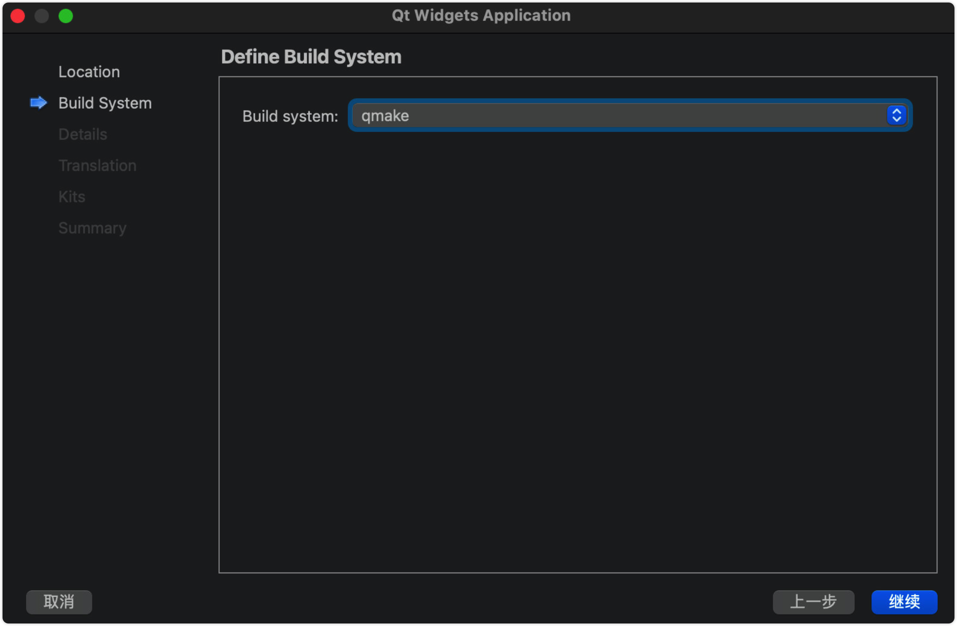This screenshot has width=957, height=626.
Task: Click the Details step in sidebar
Action: point(83,134)
